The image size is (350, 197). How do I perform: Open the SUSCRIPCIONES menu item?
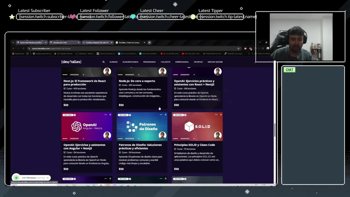pyautogui.click(x=130, y=62)
